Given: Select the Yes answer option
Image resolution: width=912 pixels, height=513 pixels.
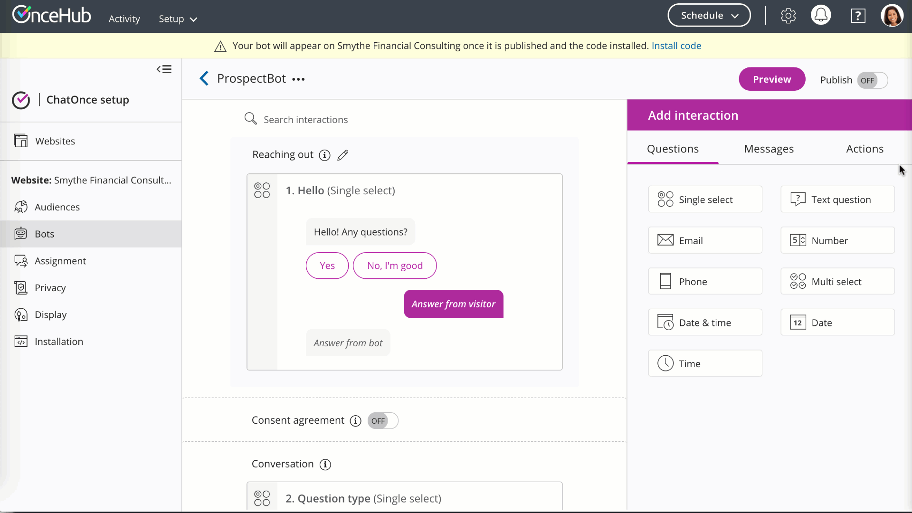Looking at the screenshot, I should point(327,266).
